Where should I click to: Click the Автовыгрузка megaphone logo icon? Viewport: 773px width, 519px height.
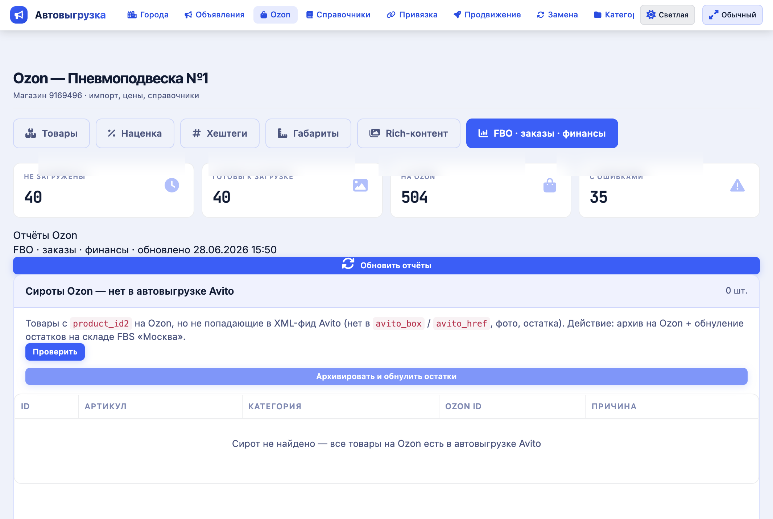[19, 15]
